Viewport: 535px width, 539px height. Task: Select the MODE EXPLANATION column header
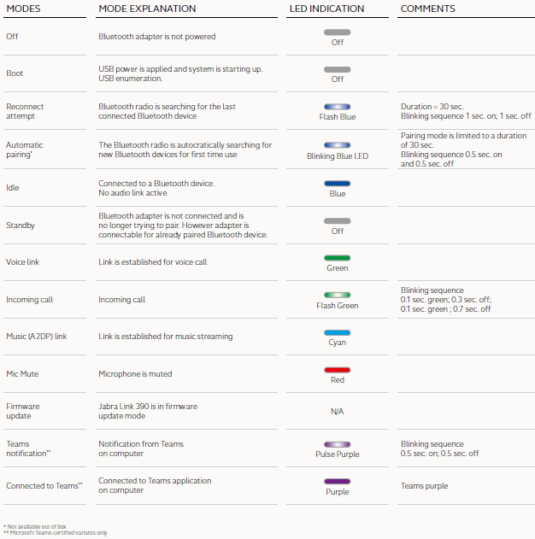[147, 9]
